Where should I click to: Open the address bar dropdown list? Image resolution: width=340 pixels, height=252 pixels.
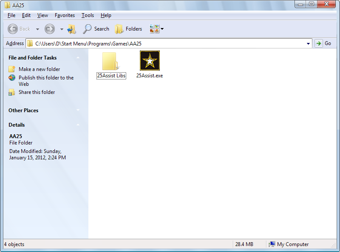tap(309, 43)
